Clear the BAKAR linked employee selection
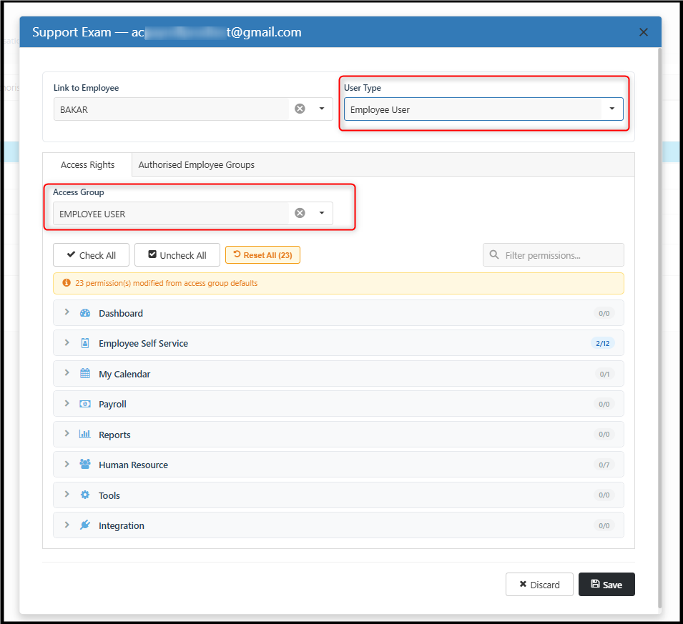The width and height of the screenshot is (683, 624). click(300, 109)
